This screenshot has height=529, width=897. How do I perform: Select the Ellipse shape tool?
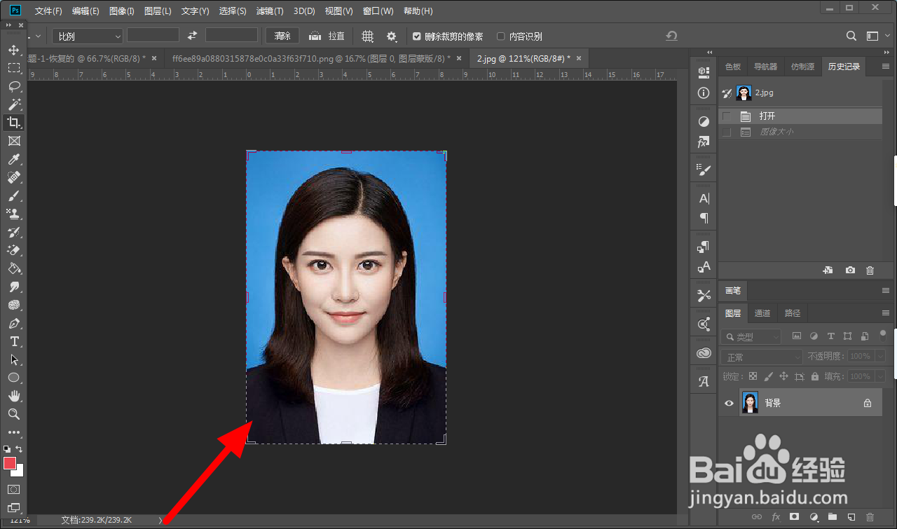(13, 378)
